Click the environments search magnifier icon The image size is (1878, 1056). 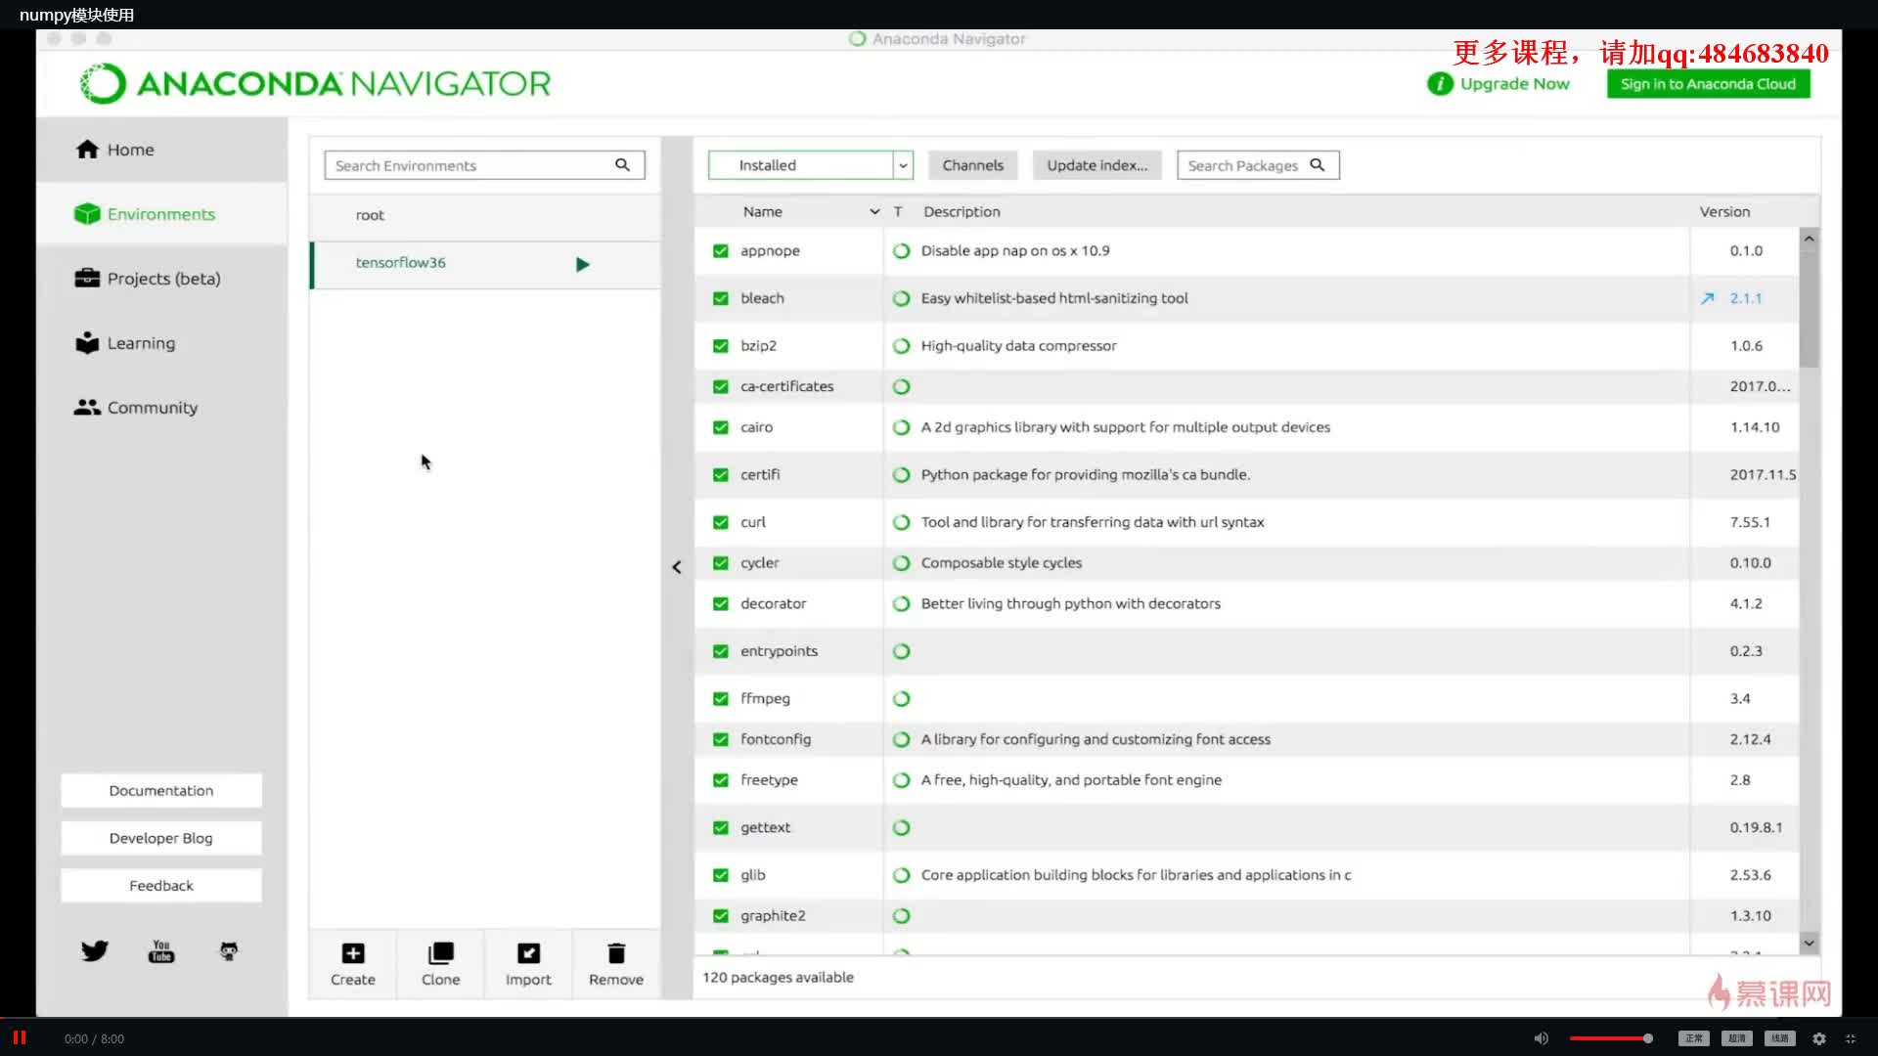622,165
